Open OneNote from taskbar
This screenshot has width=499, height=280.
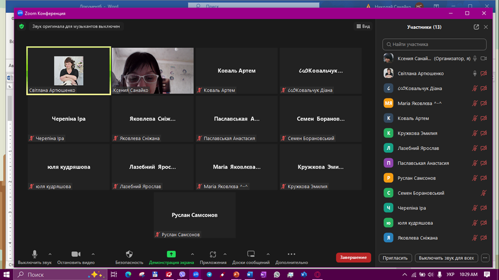click(x=263, y=274)
